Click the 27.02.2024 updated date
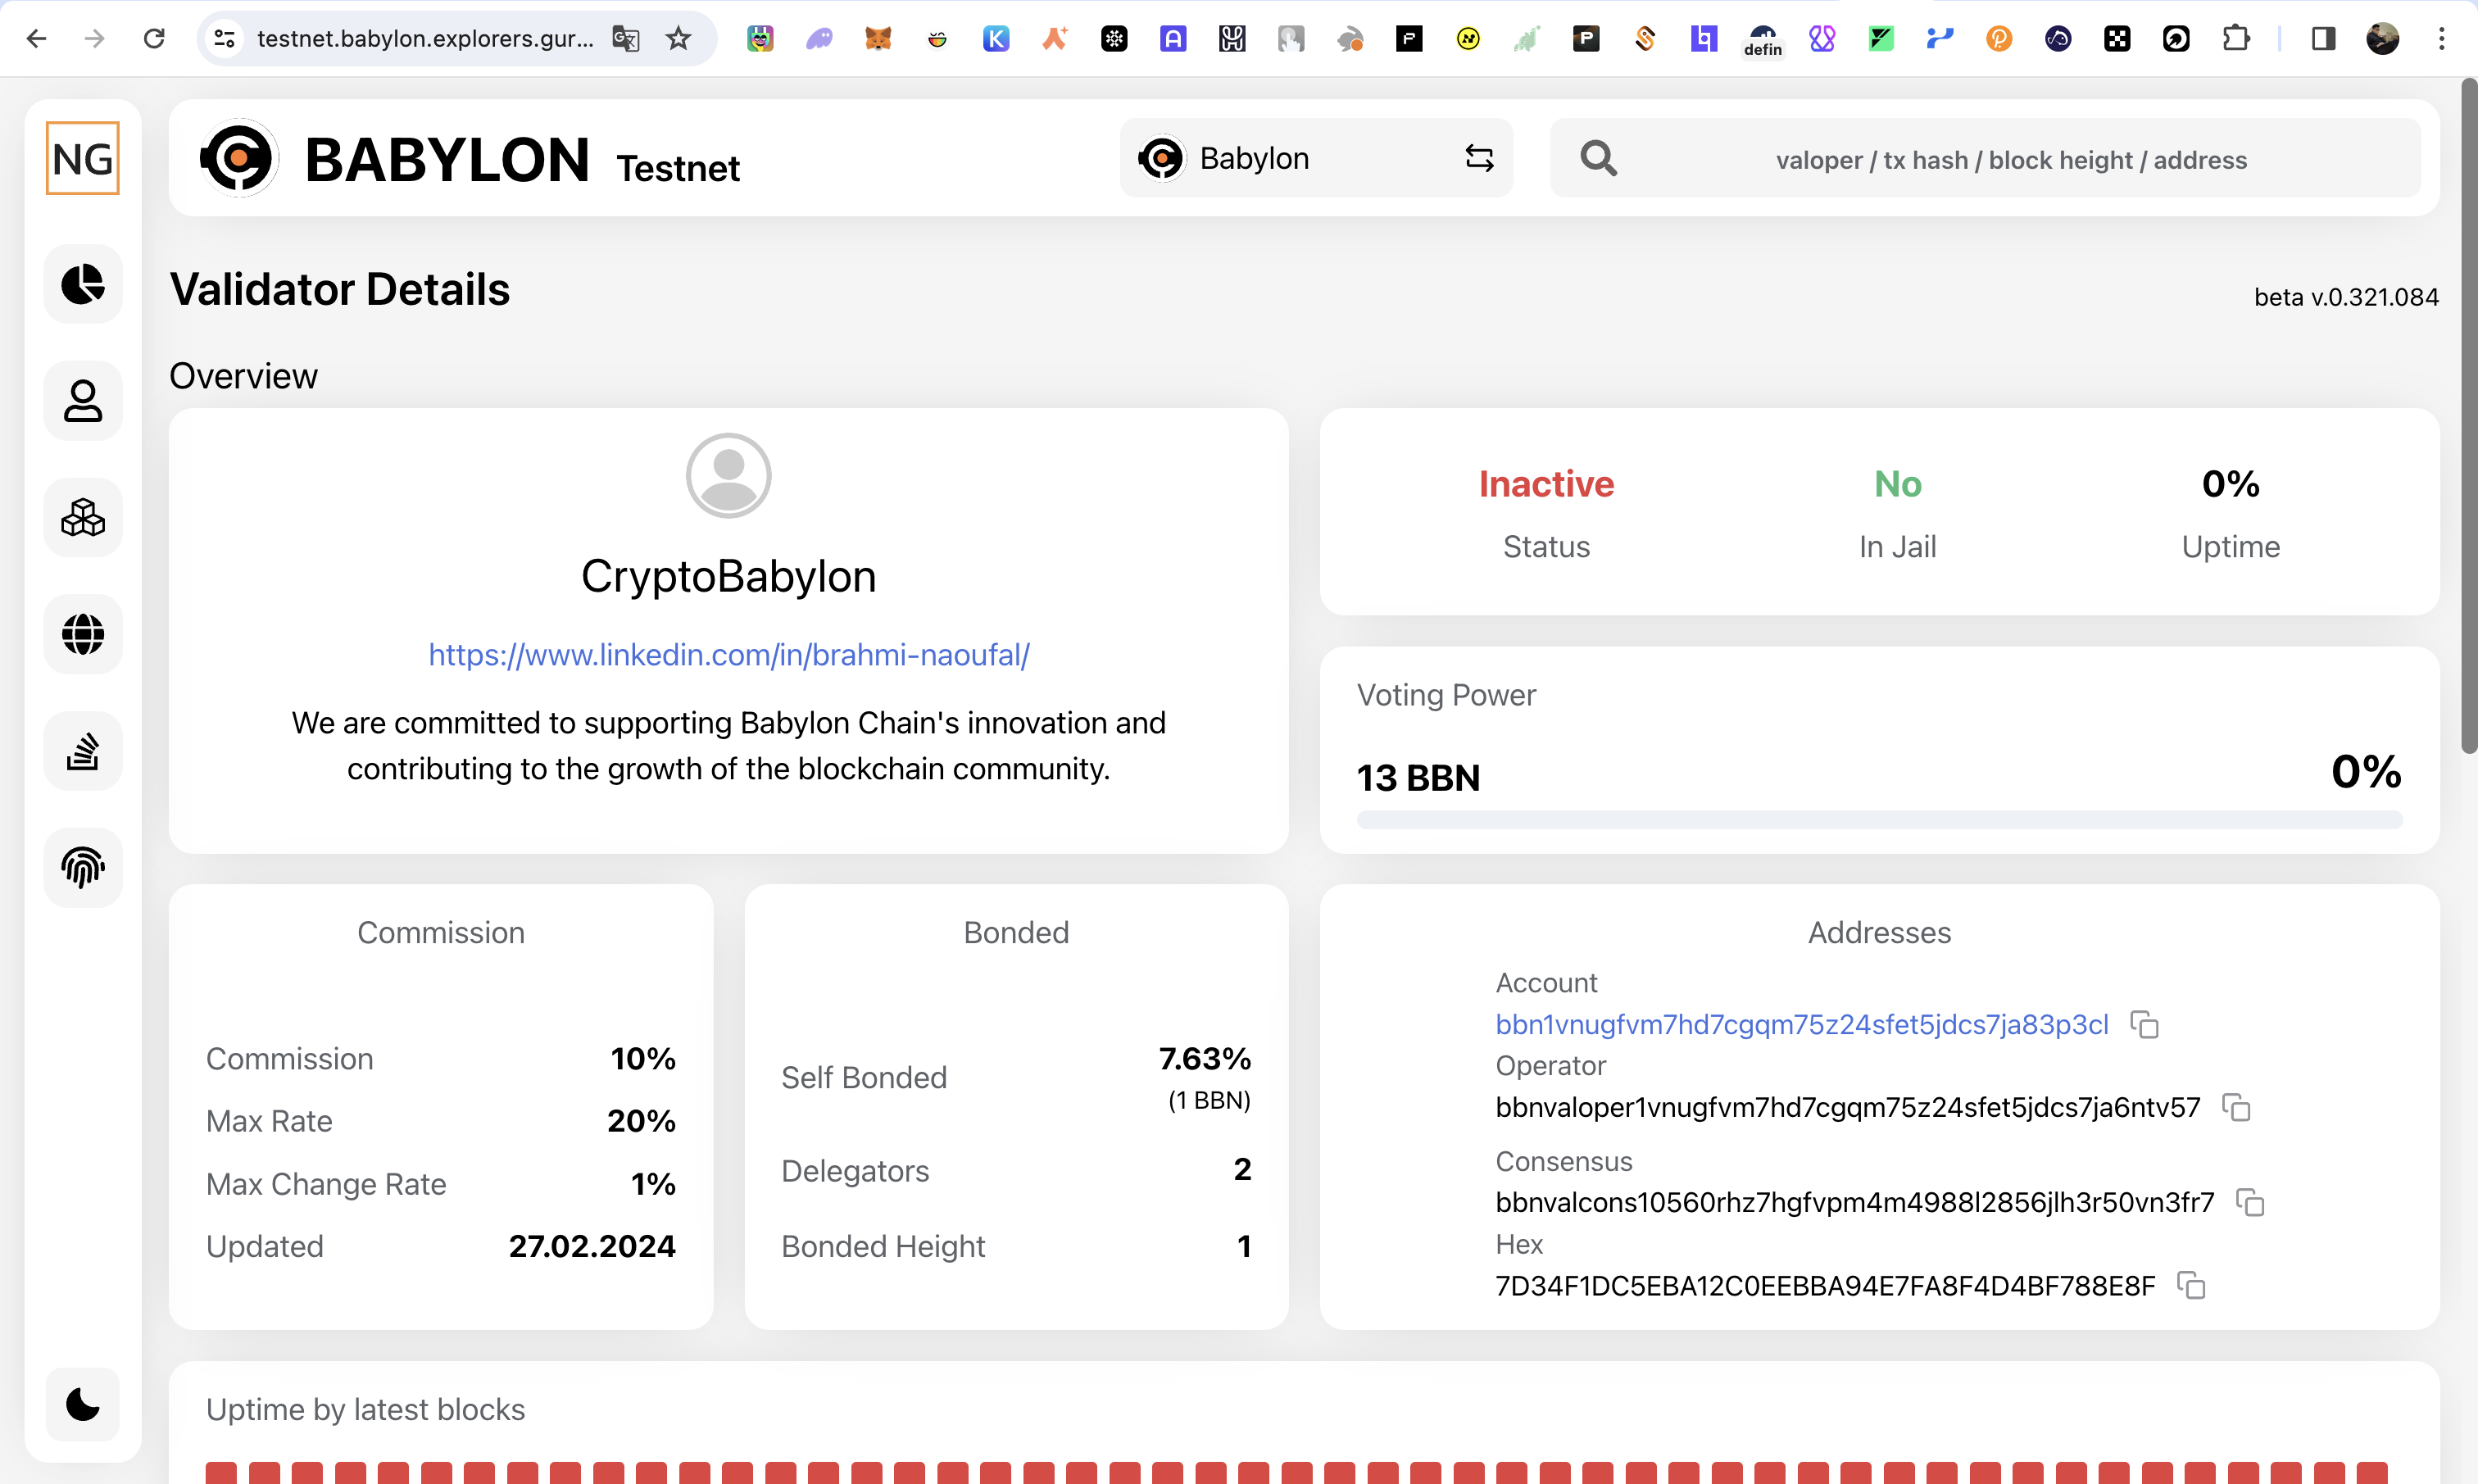 (592, 1246)
